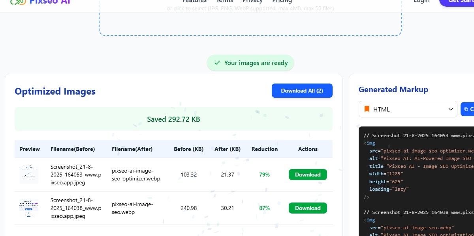Click the 'Filename(Before)' column header
Screen dimensions: 474x236
point(73,149)
